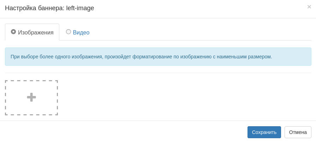Click the dialog title Настройка баннера
316x141 pixels.
pyautogui.click(x=35, y=8)
